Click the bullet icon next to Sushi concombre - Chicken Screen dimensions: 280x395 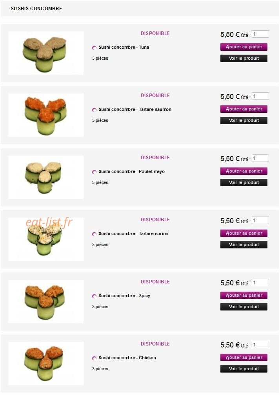94,358
